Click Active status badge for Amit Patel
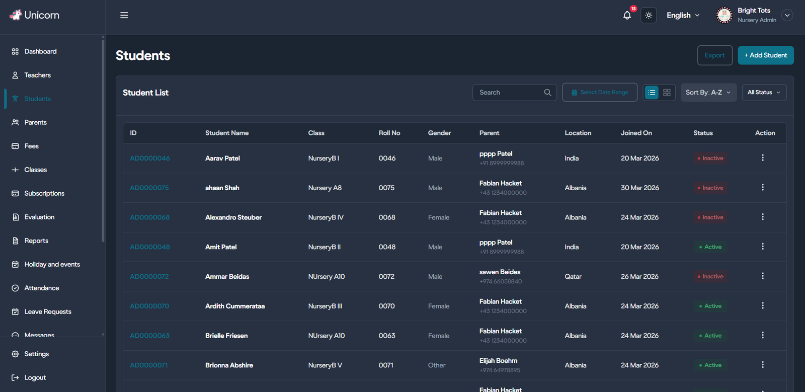Viewport: 805px width, 392px height. tap(710, 247)
